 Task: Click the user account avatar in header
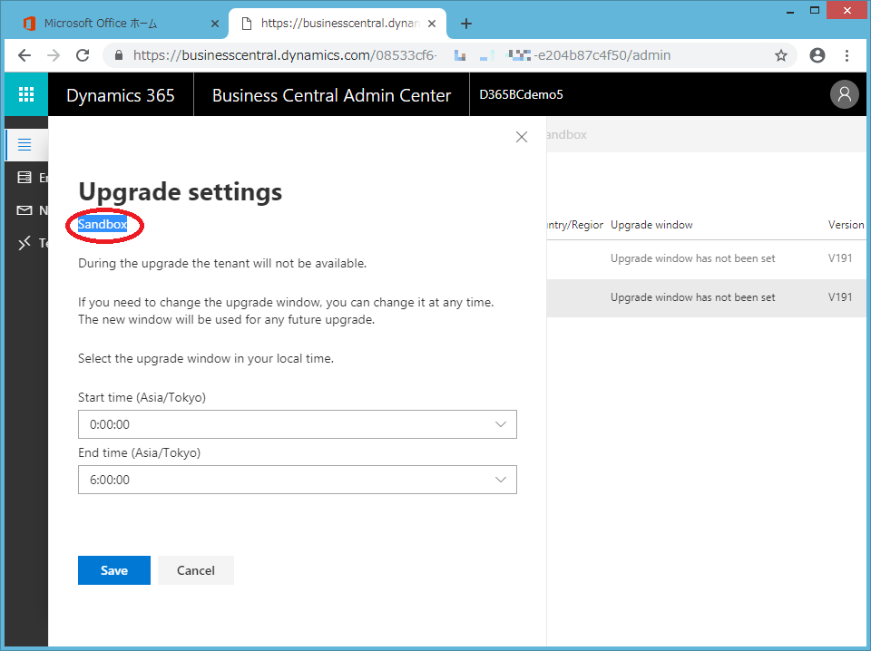[844, 94]
